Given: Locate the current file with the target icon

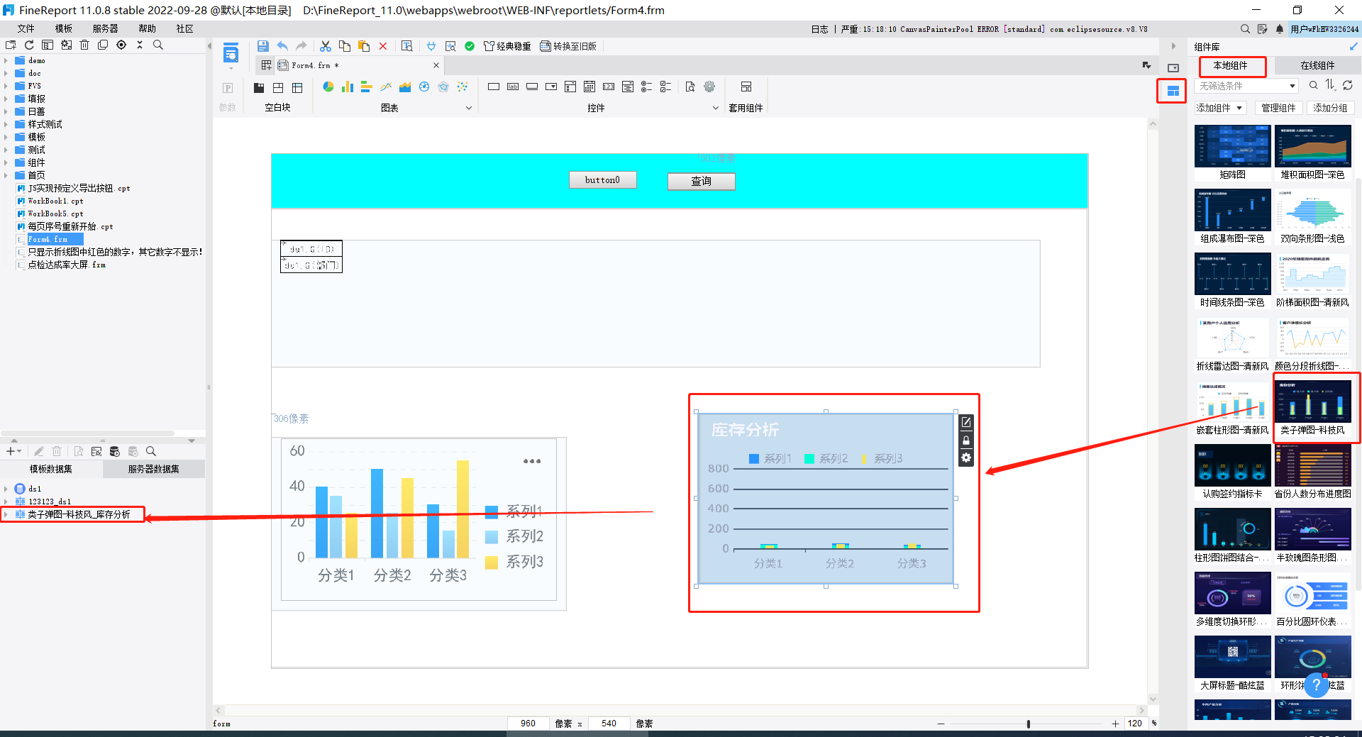Looking at the screenshot, I should [x=121, y=45].
